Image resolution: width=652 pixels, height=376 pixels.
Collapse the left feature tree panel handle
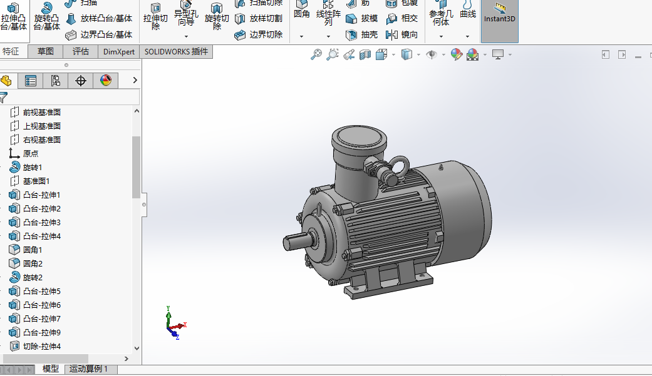pyautogui.click(x=144, y=205)
